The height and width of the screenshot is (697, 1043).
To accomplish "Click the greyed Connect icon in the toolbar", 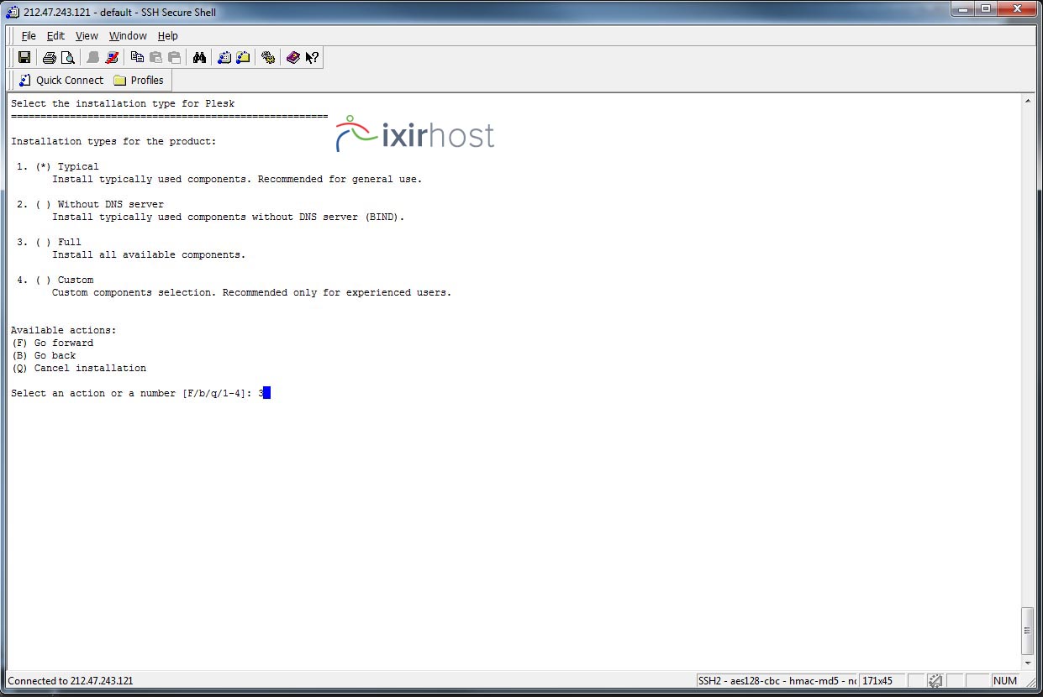I will coord(93,58).
